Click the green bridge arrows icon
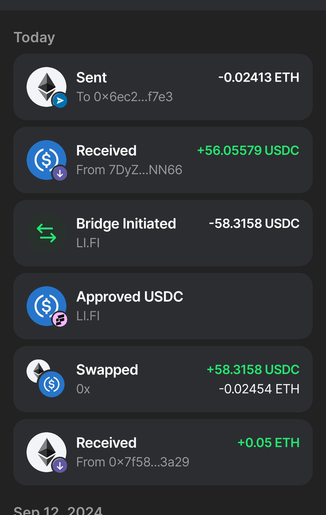 pos(46,233)
